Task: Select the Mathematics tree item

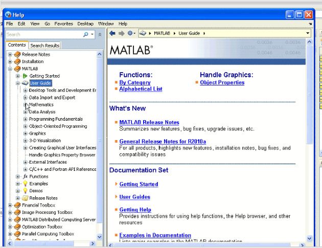Action: point(41,105)
